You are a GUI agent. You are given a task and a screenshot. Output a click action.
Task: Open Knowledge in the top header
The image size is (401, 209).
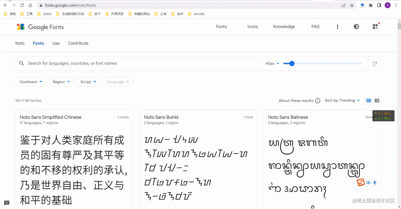[x=284, y=27]
